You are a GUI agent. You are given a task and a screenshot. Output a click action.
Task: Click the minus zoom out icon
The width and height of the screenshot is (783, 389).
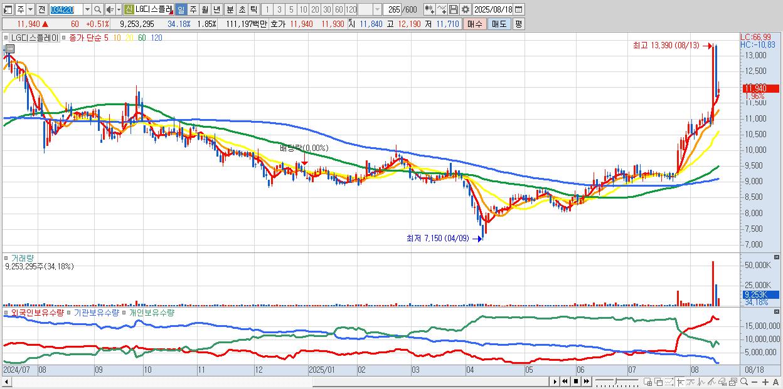[754, 381]
